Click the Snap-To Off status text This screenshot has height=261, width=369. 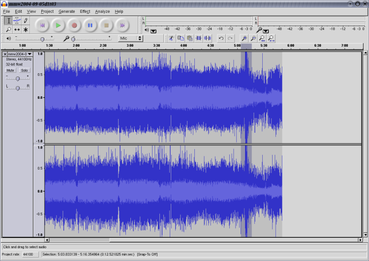pos(147,254)
